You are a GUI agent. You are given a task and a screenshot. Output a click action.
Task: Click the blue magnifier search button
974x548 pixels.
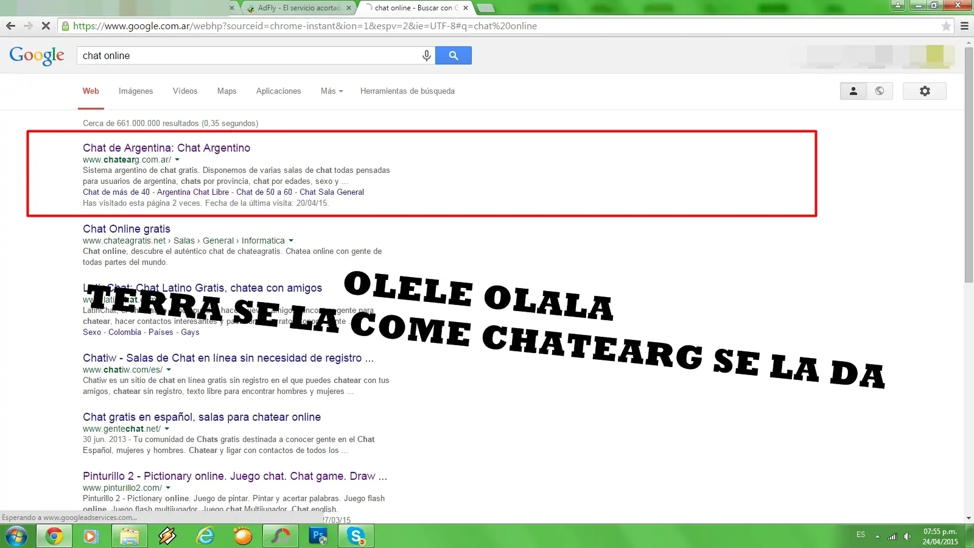pos(454,55)
